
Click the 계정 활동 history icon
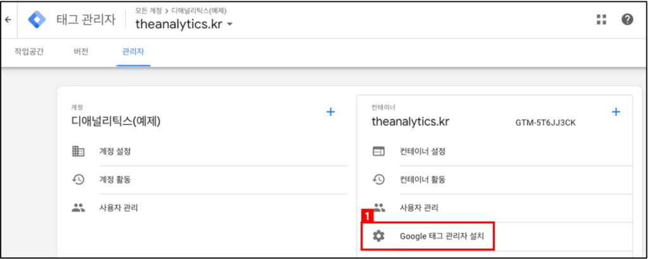point(78,179)
